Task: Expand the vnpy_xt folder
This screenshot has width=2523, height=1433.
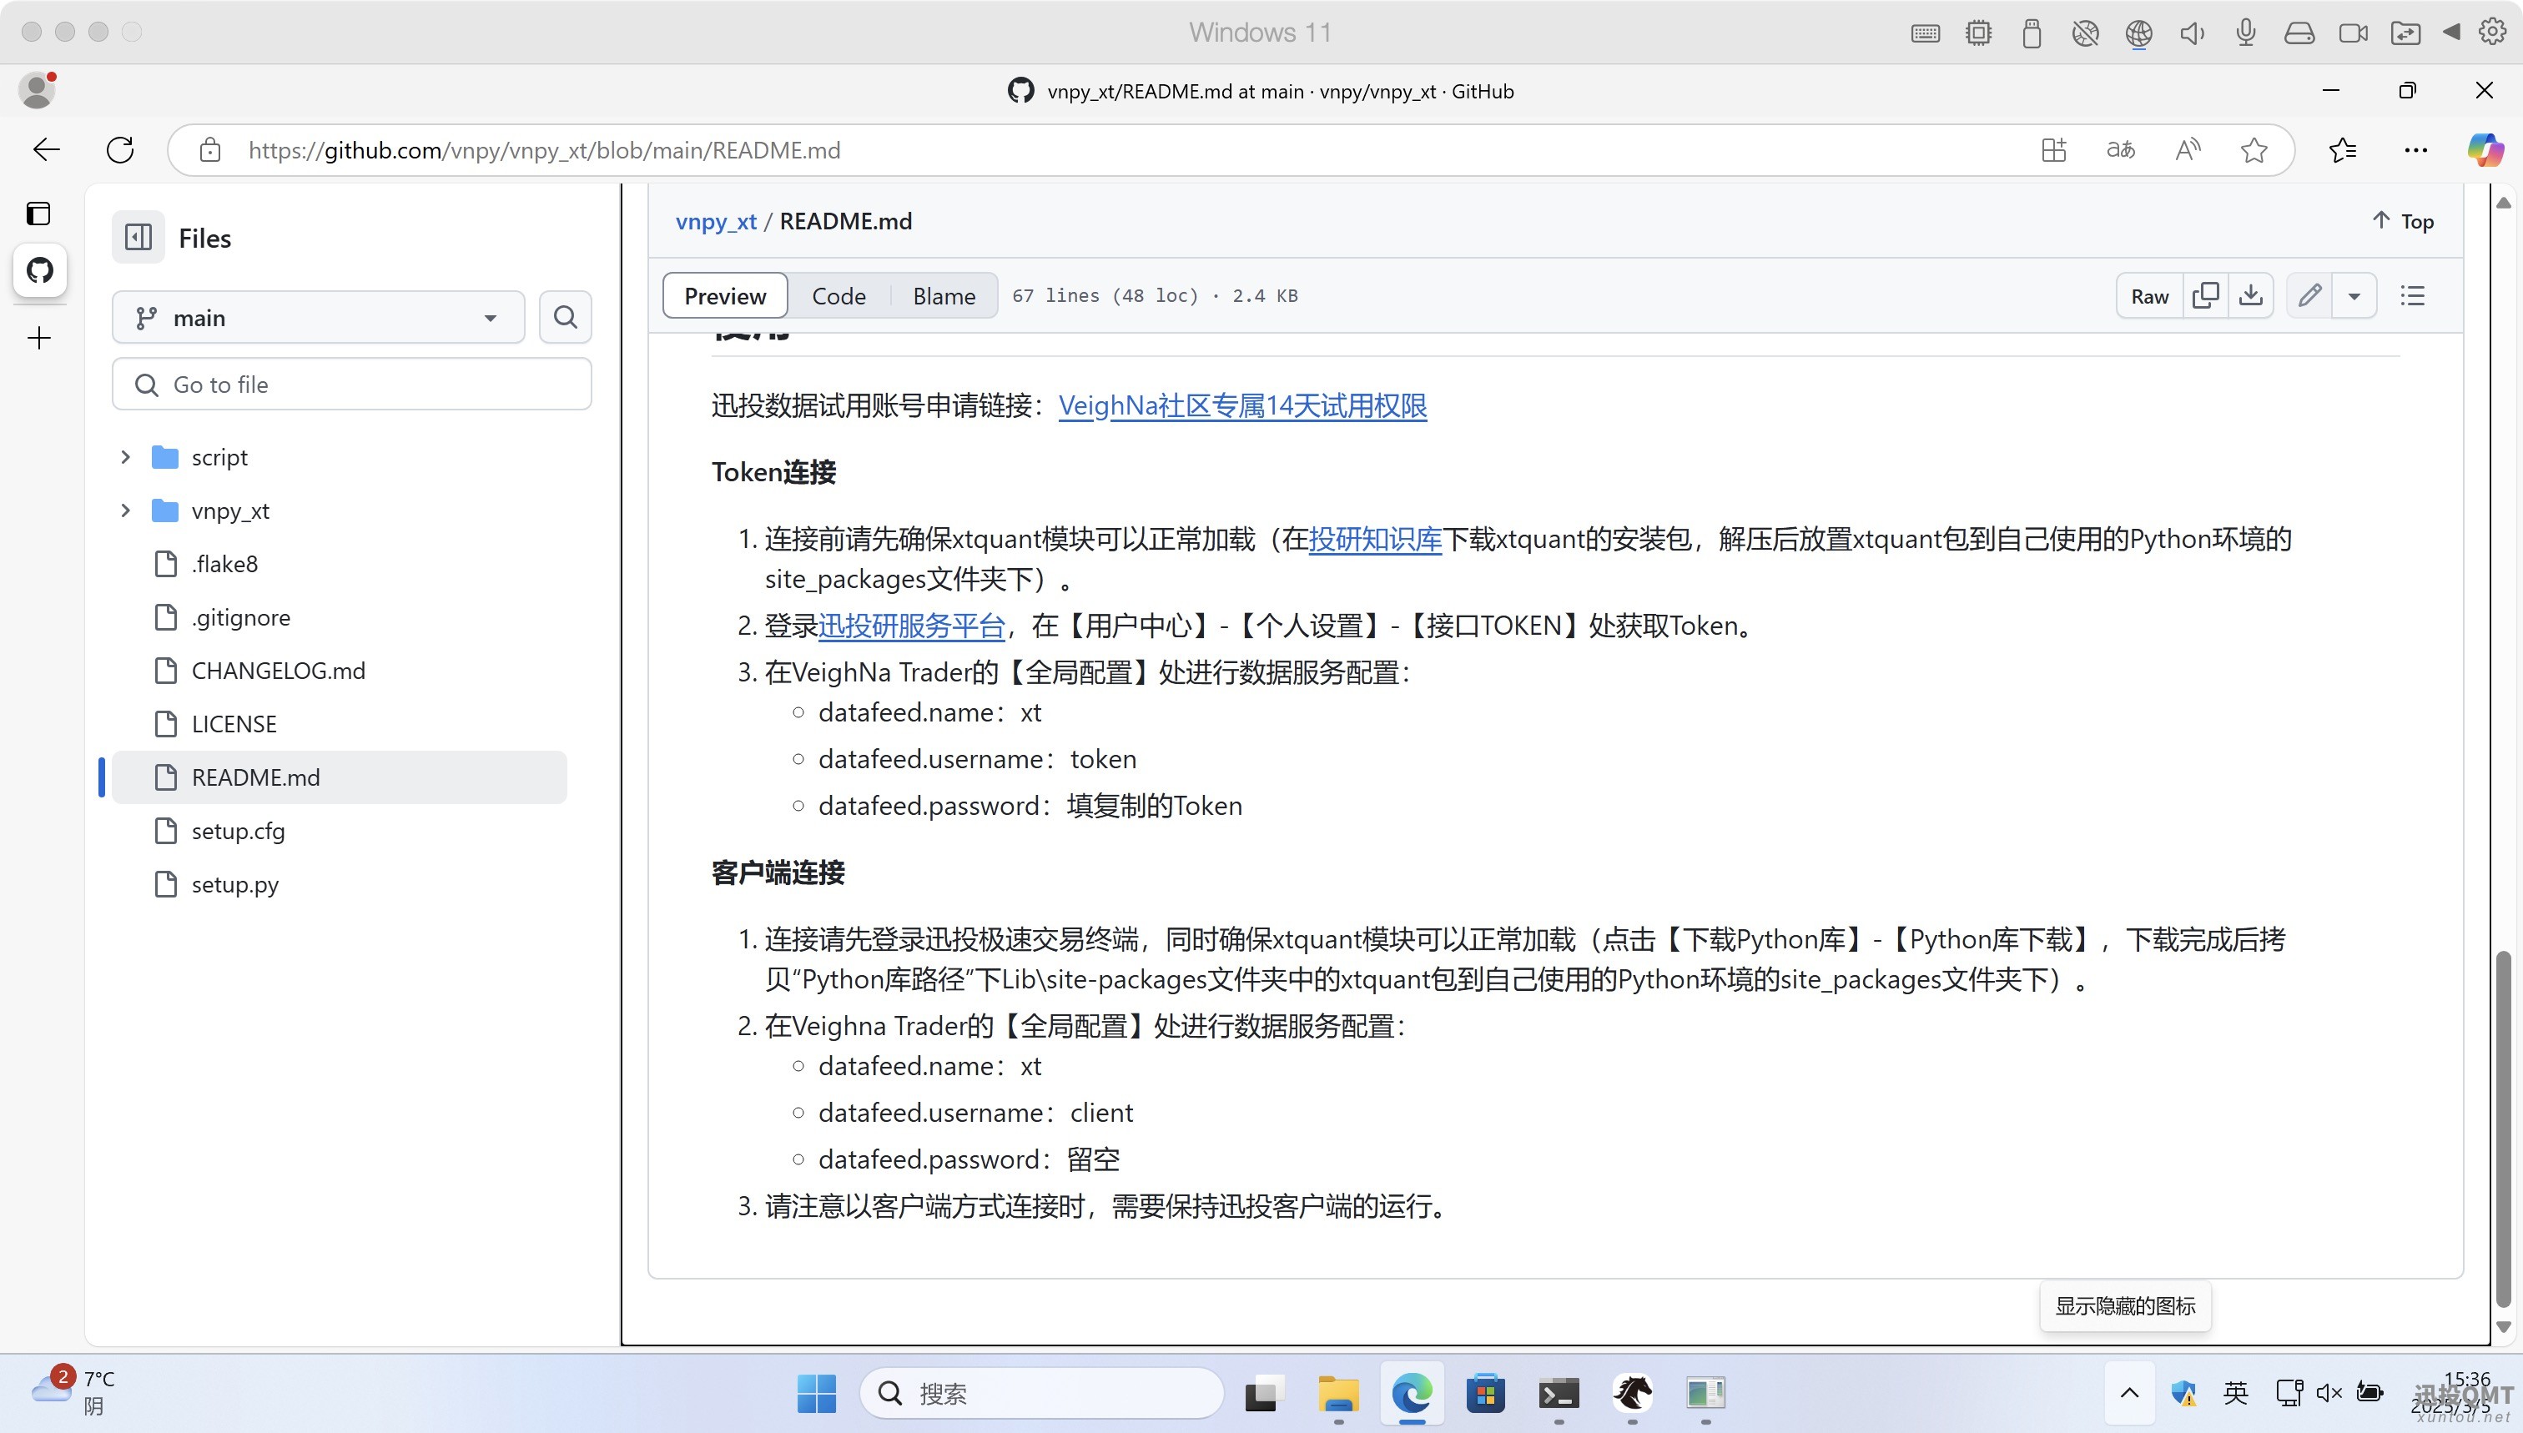Action: pos(125,510)
